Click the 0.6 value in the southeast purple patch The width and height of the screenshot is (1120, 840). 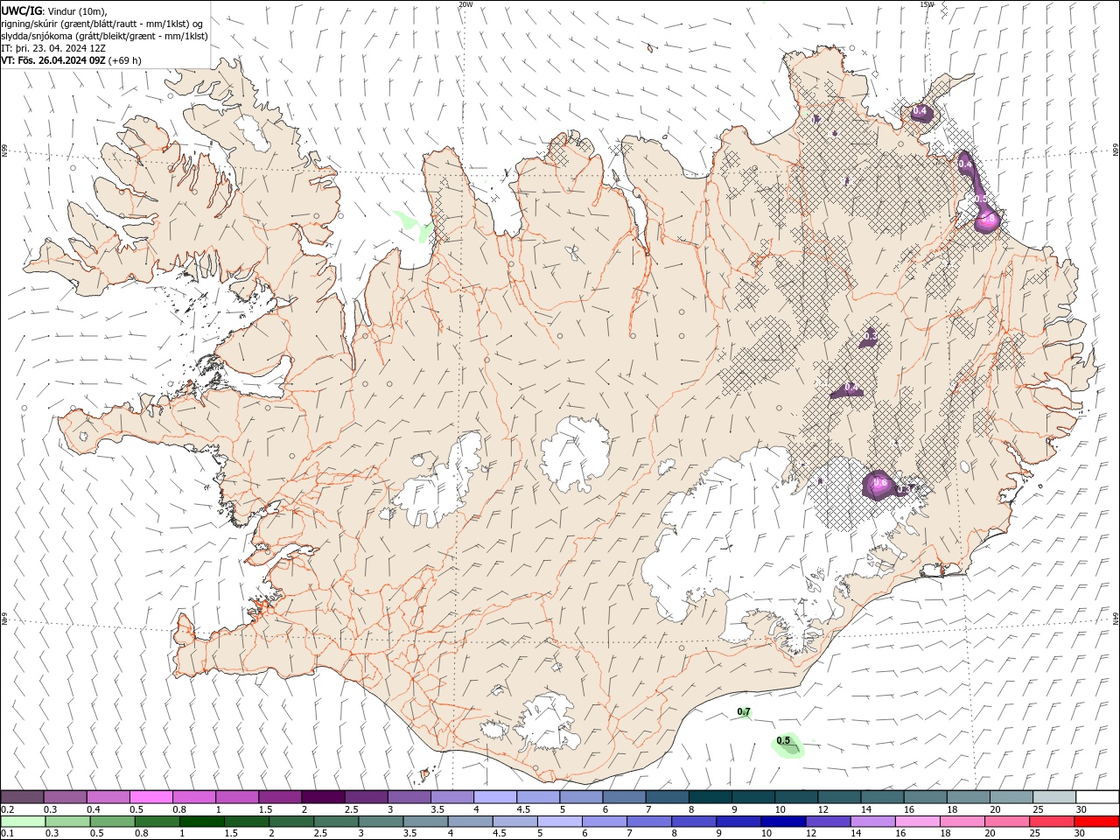click(880, 482)
